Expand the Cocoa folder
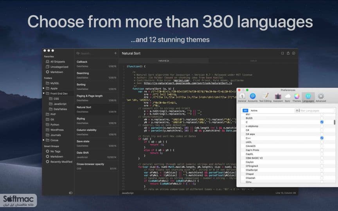This screenshot has height=211, width=338. pyautogui.click(x=43, y=140)
